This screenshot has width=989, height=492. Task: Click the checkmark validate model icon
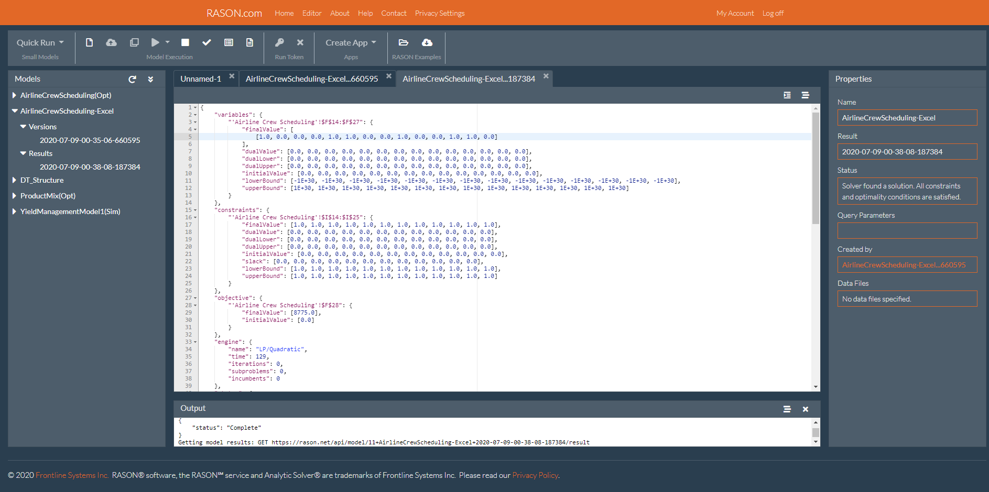tap(207, 42)
